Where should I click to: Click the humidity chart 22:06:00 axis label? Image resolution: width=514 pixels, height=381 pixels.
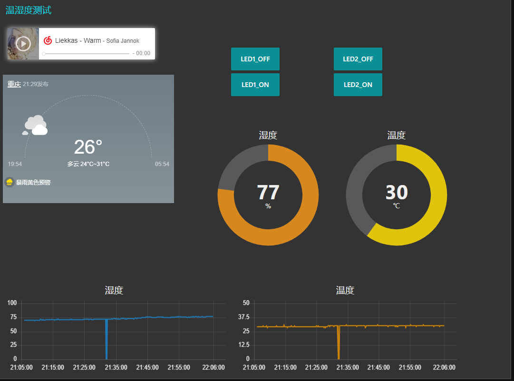[213, 368]
